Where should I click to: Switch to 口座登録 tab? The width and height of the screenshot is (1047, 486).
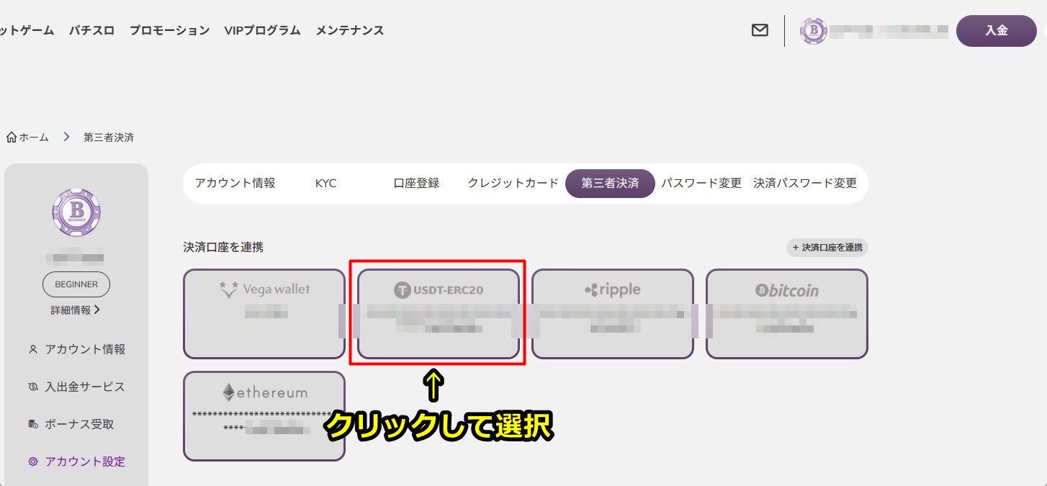coord(416,183)
